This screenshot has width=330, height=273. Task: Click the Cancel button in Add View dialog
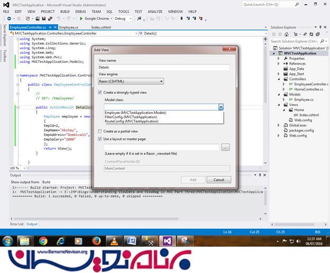point(218,180)
